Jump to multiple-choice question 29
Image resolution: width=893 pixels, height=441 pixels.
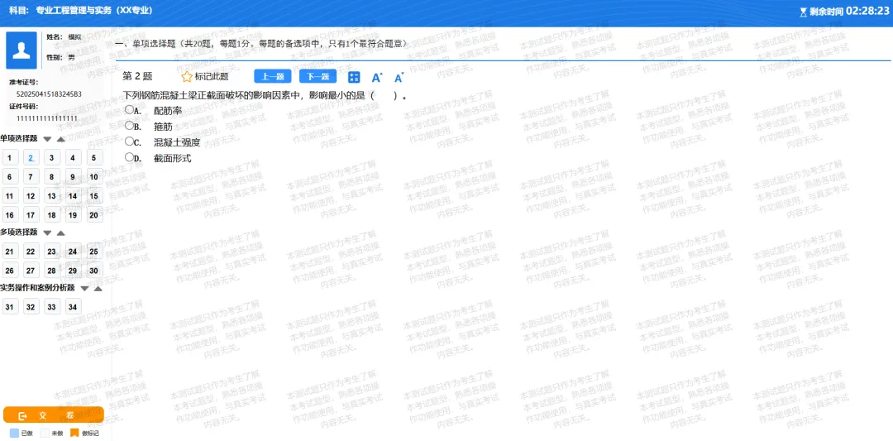coord(72,271)
